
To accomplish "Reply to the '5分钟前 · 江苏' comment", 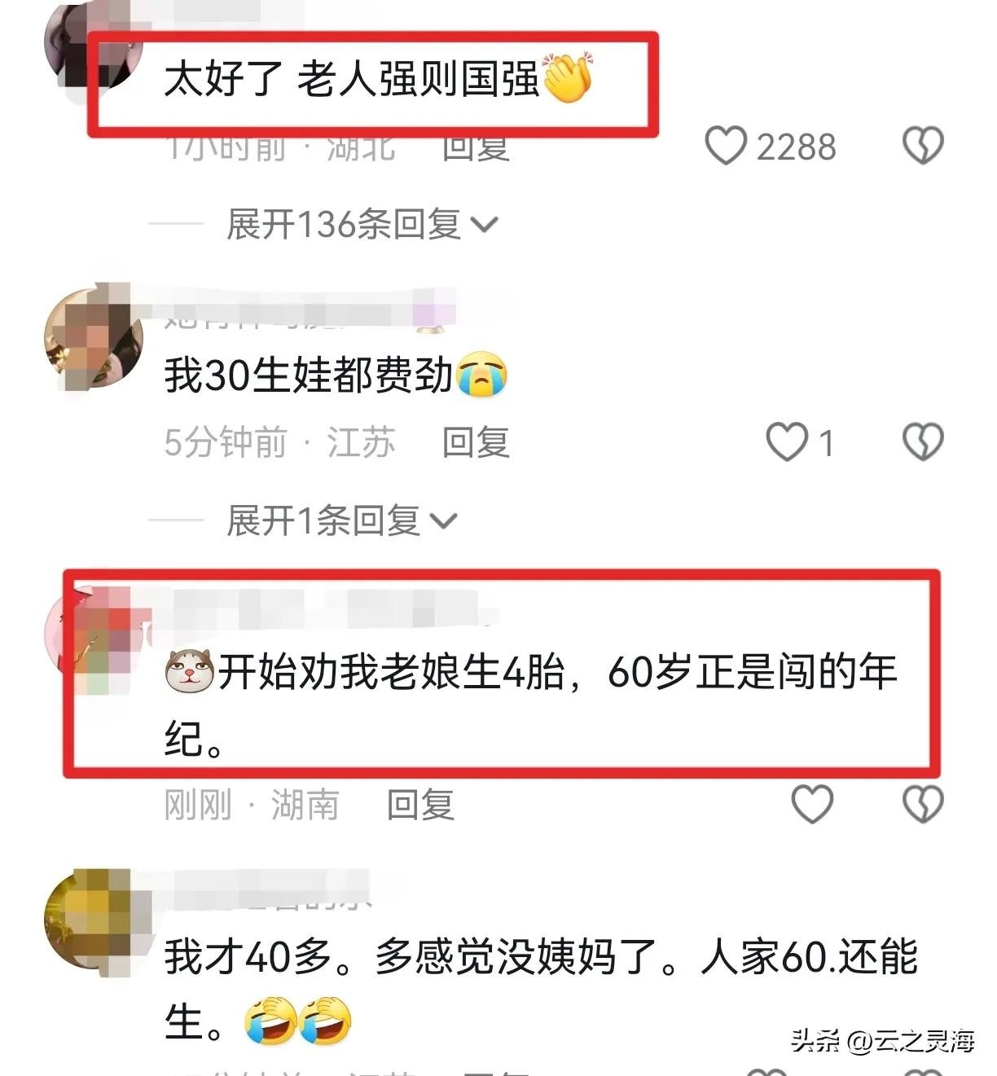I will 476,442.
